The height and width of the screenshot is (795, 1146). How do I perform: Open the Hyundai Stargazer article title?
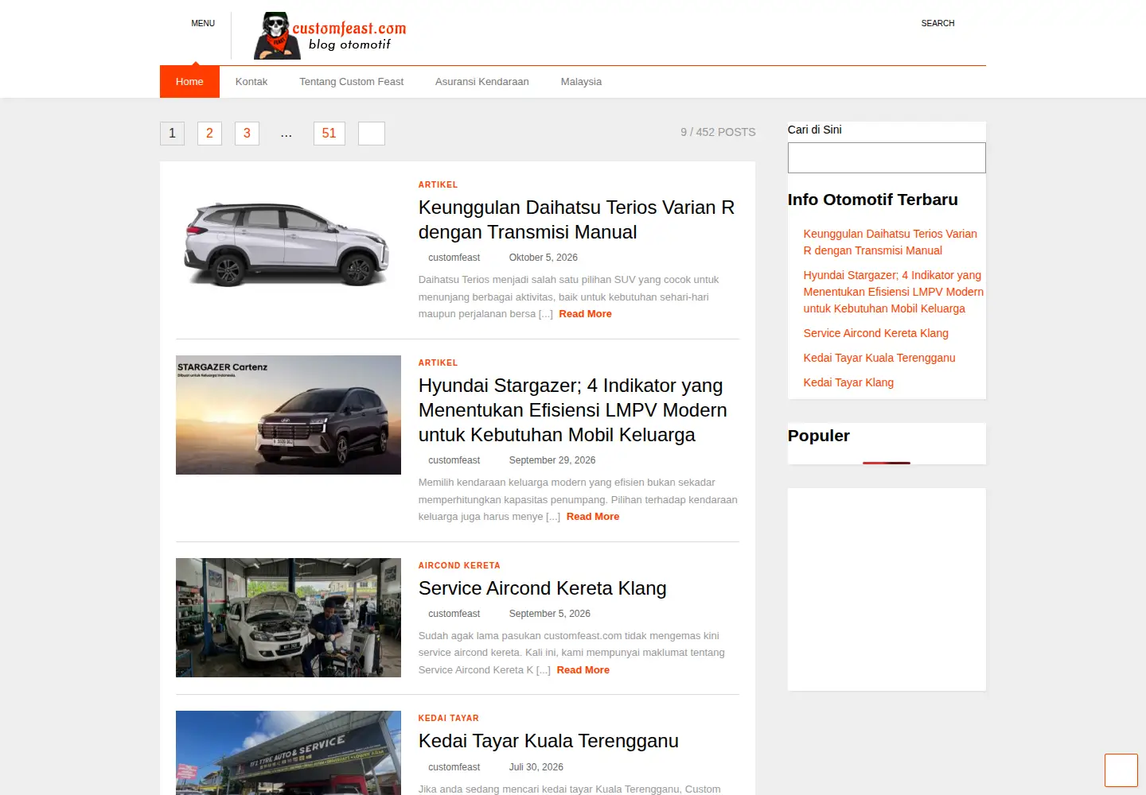tap(573, 410)
